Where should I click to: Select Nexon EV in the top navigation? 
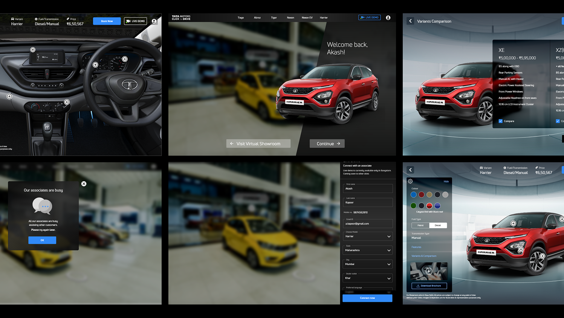coord(307,18)
